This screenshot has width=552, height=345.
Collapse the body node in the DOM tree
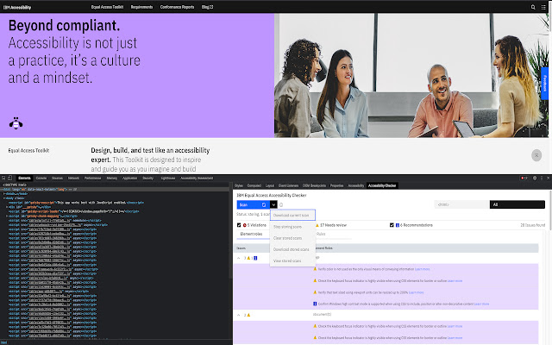point(4,198)
